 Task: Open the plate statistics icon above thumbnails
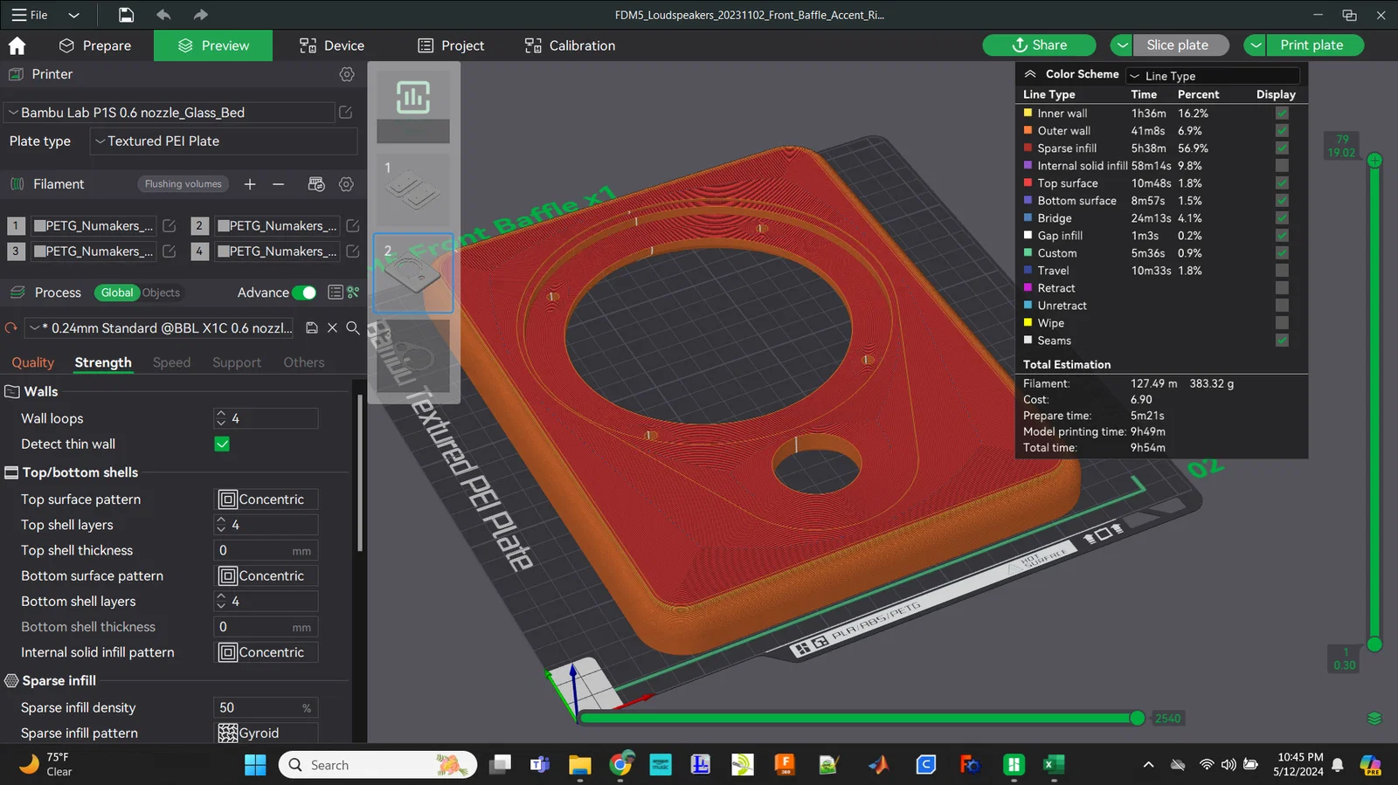click(412, 97)
